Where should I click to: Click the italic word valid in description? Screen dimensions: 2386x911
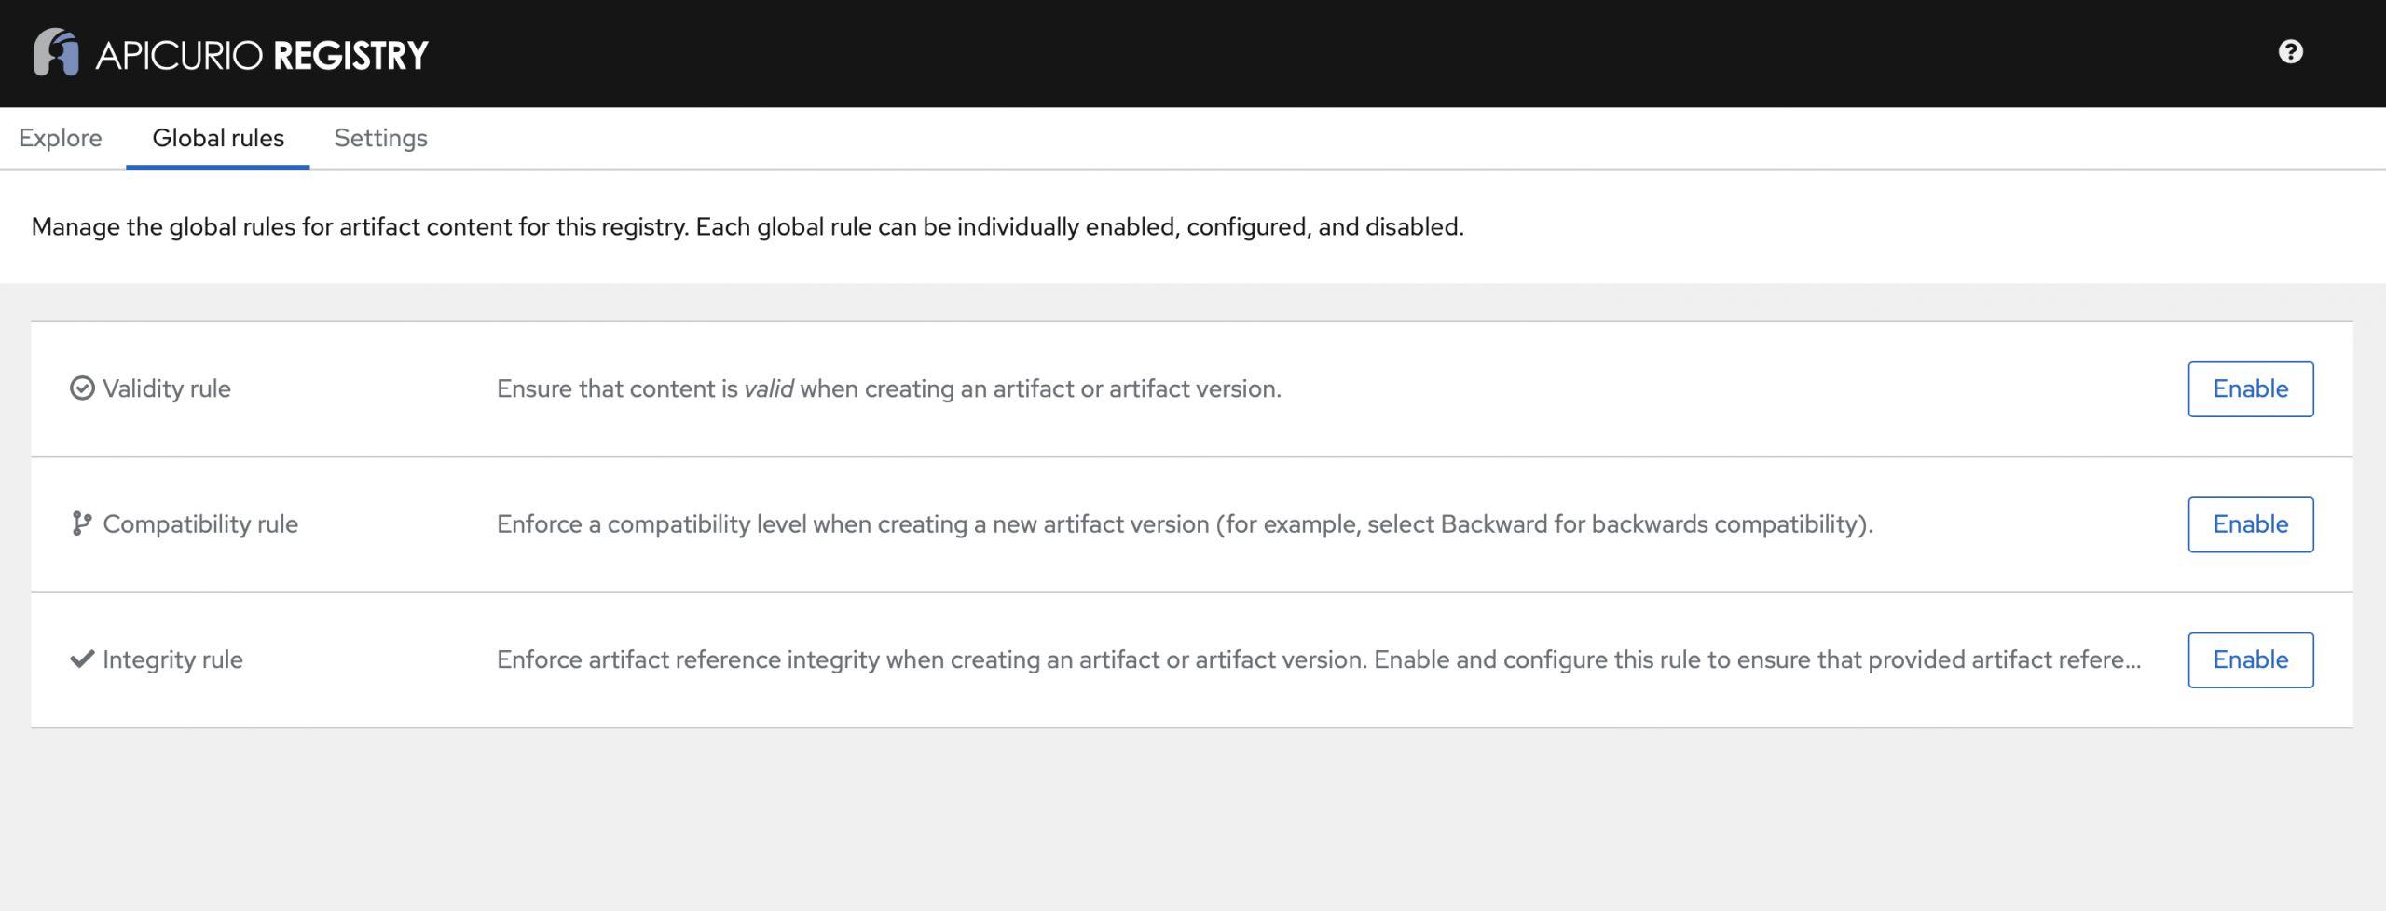click(x=768, y=388)
